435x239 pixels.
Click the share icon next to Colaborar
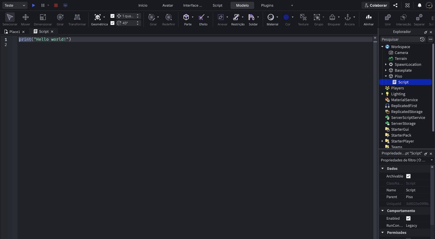tap(395, 5)
